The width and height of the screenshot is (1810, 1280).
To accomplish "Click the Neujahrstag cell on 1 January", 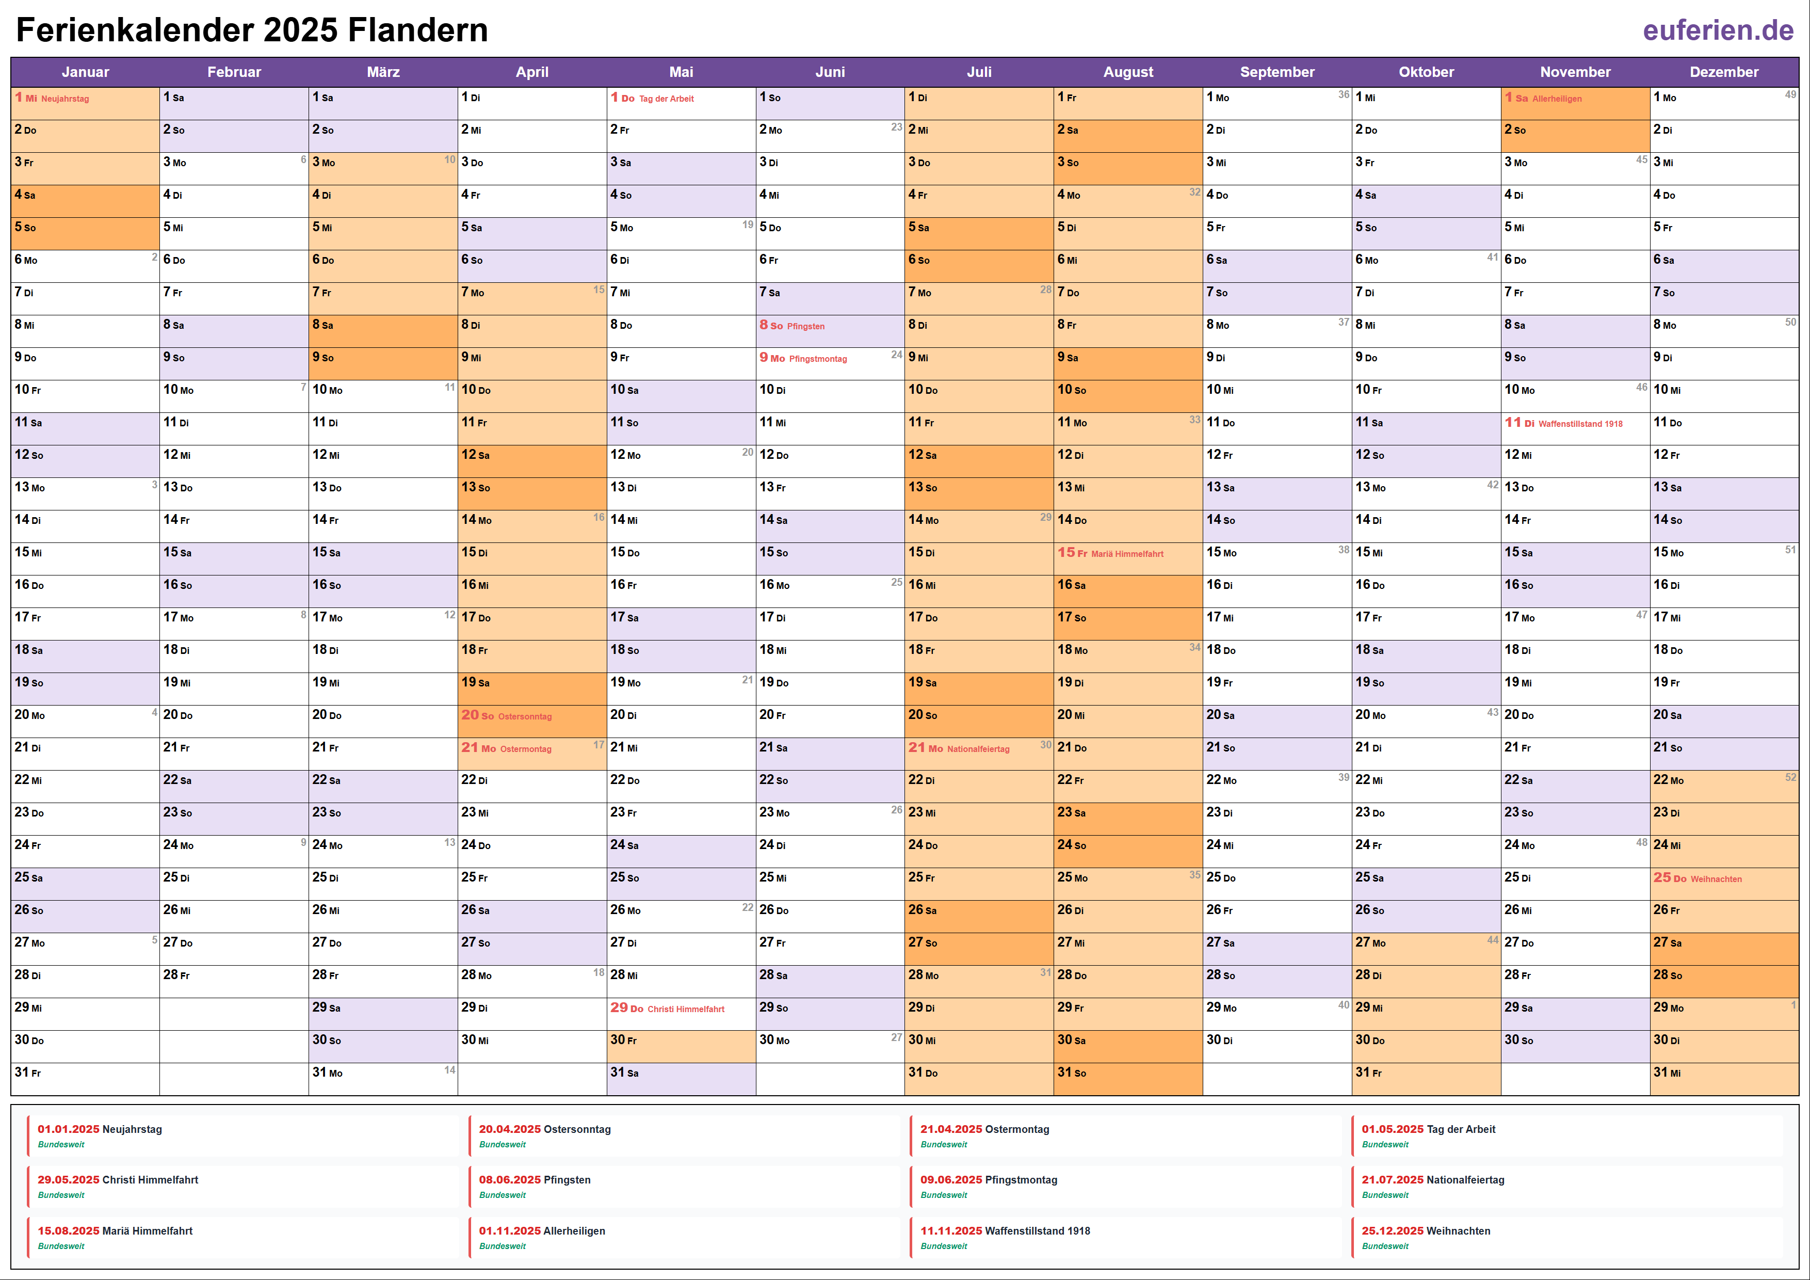I will (85, 100).
